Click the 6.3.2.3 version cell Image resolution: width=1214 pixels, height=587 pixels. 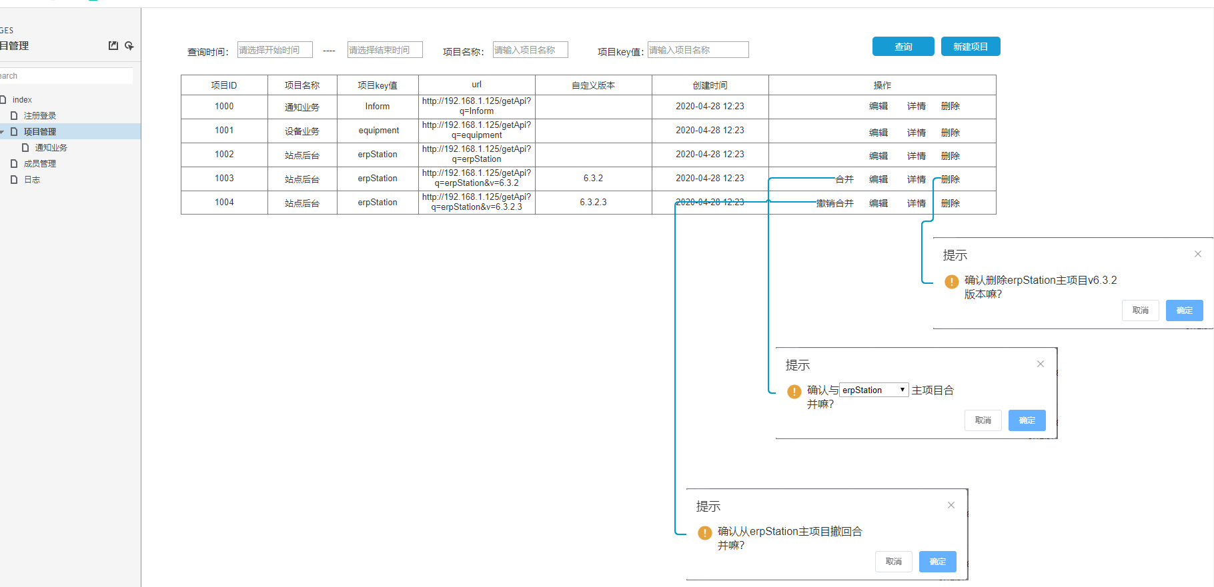pyautogui.click(x=593, y=203)
